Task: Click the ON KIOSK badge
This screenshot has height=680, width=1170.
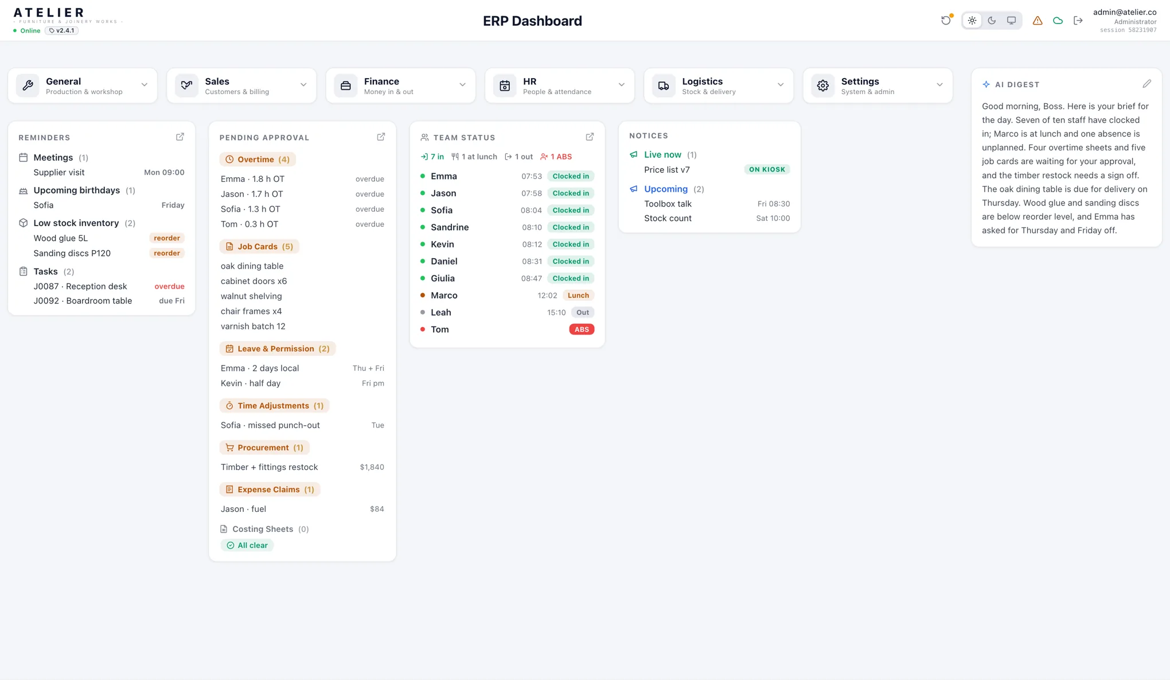Action: (x=767, y=170)
